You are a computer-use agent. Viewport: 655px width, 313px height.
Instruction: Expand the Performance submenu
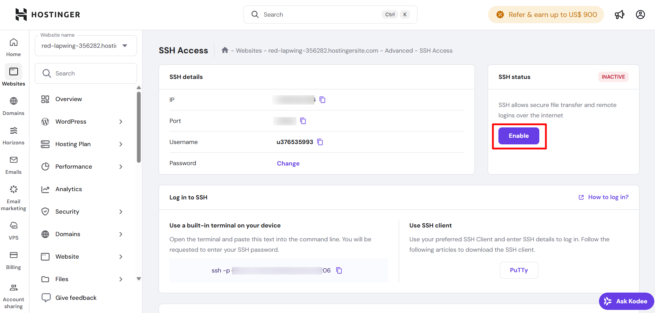[x=121, y=167]
